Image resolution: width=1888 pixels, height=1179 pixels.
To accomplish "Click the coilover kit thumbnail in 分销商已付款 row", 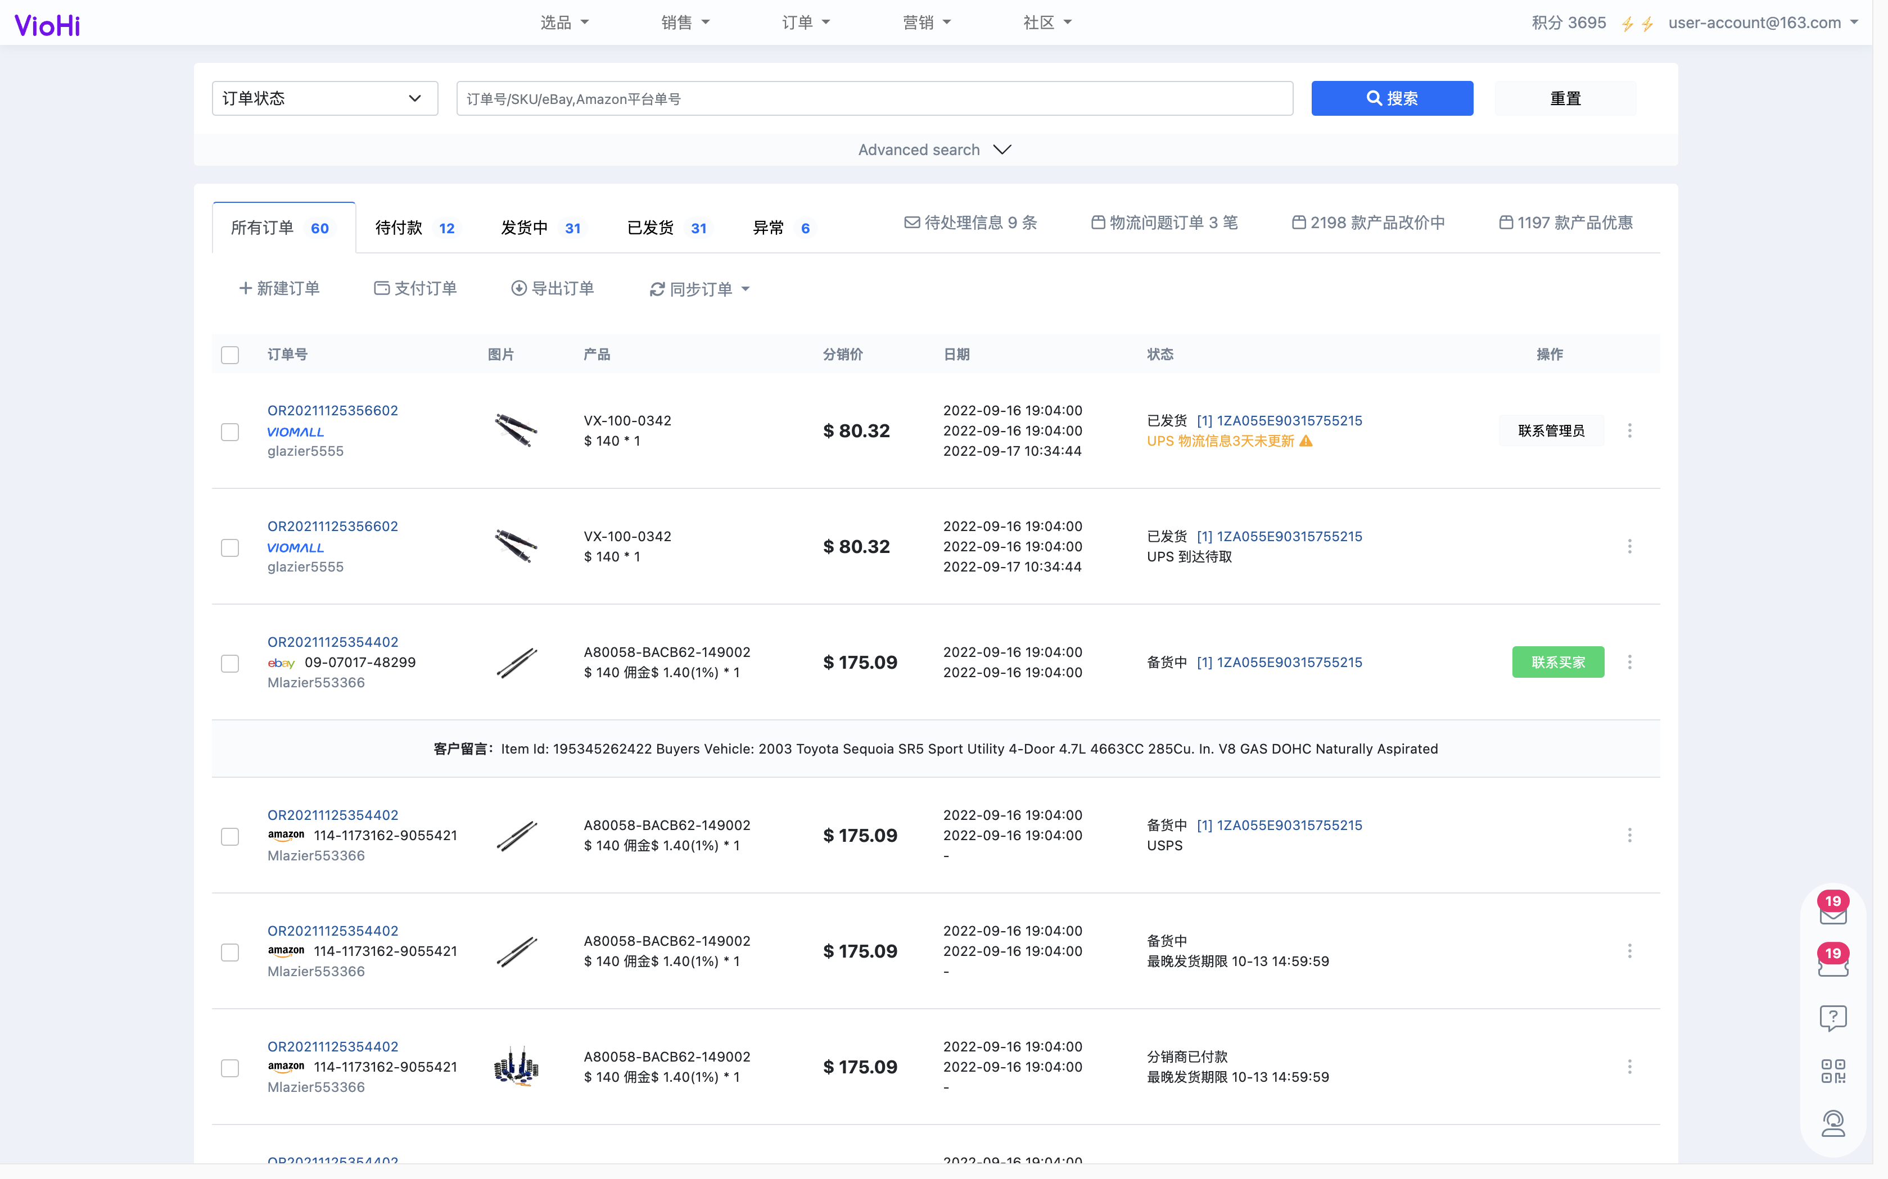I will [x=516, y=1067].
